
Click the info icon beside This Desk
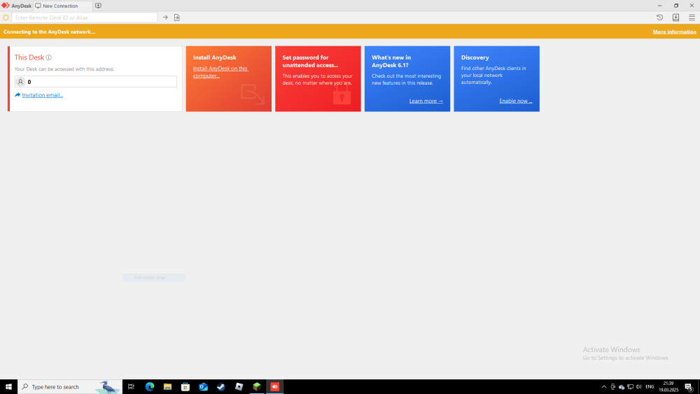pyautogui.click(x=49, y=57)
